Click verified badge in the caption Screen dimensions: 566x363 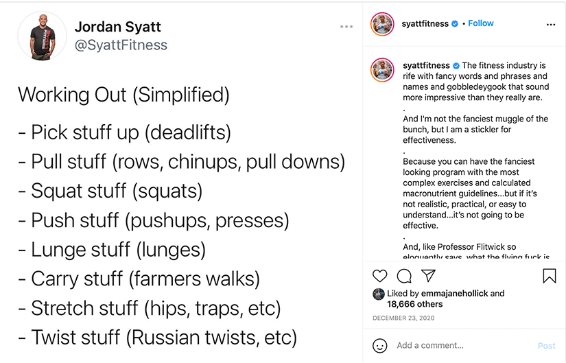[x=456, y=66]
